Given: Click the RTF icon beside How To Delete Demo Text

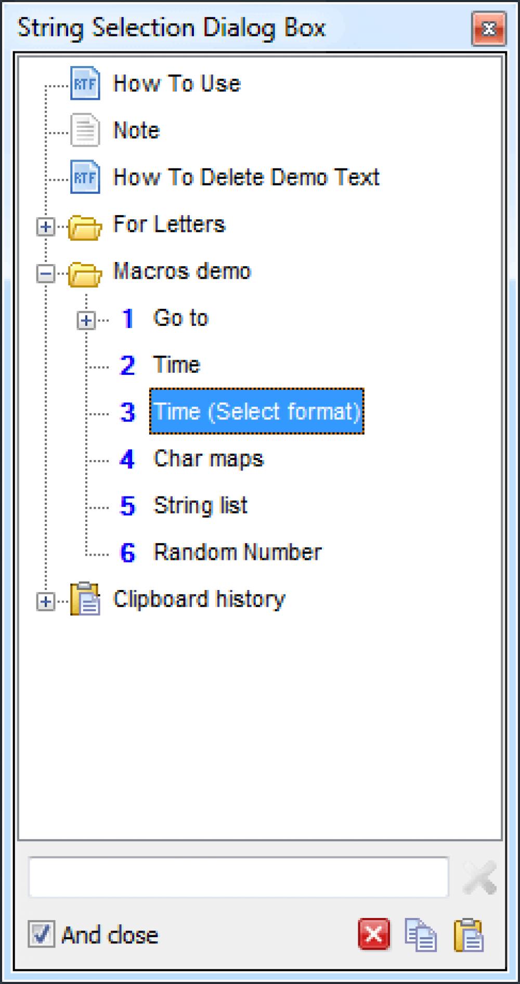Looking at the screenshot, I should pos(85,178).
